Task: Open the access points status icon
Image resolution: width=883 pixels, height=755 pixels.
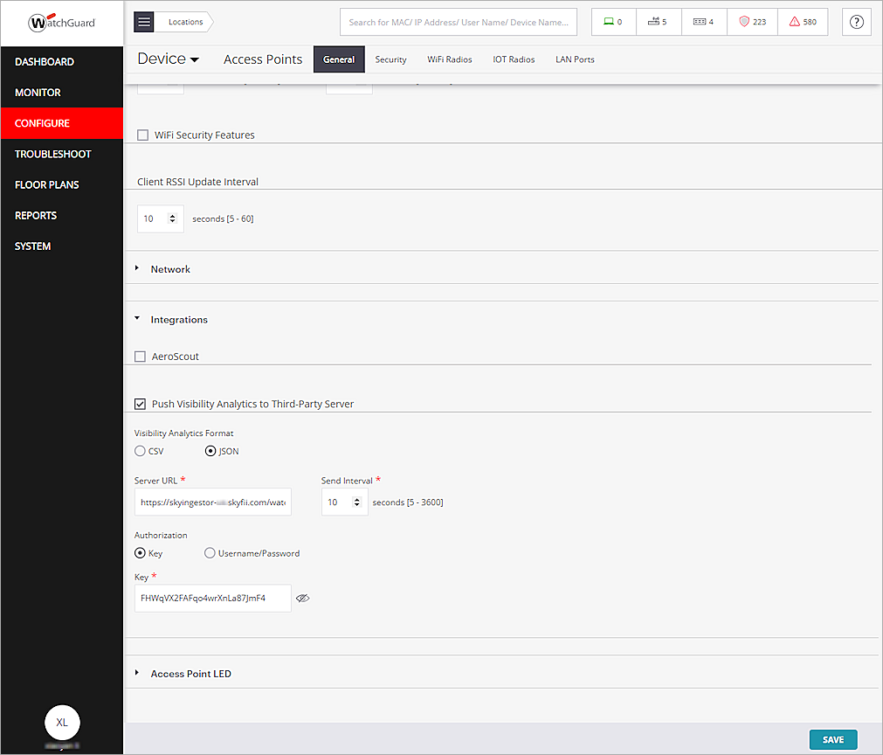Action: 659,22
